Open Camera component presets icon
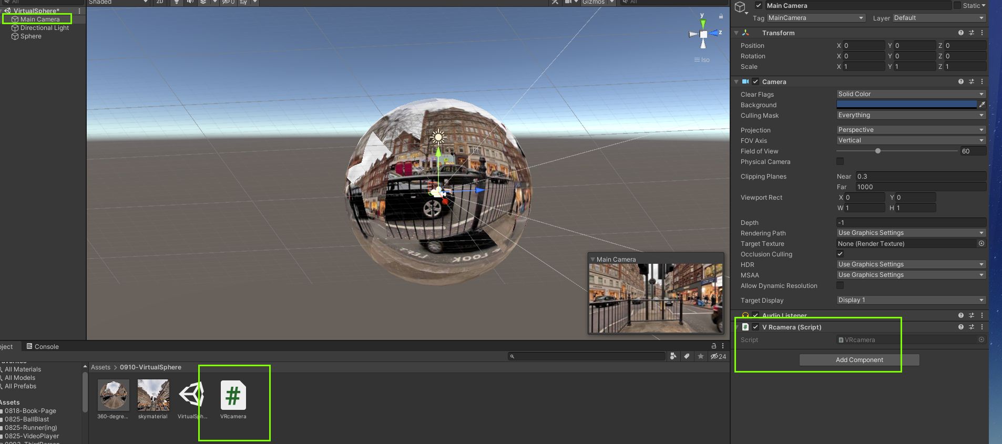The width and height of the screenshot is (1002, 444). tap(972, 81)
